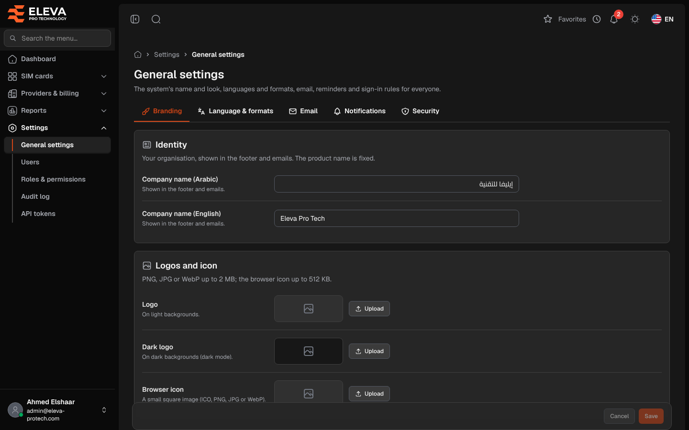689x430 pixels.
Task: Expand the SIM cards menu
Action: pos(57,76)
